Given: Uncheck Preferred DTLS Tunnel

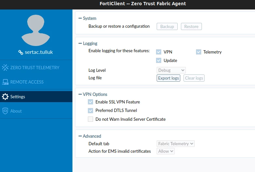Looking at the screenshot, I should 90,110.
